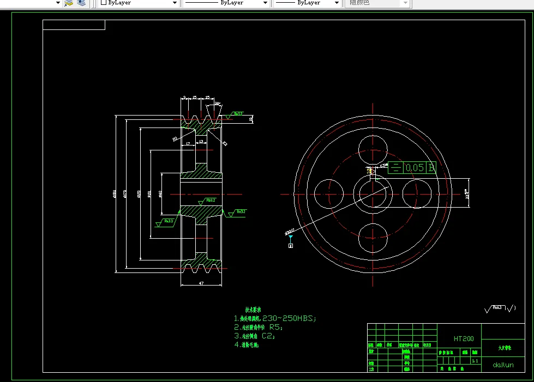
Task: Select the green technical requirements heading
Action: pos(253,310)
